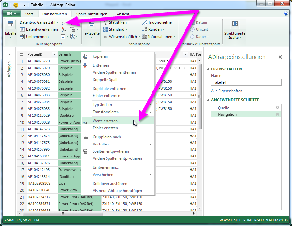Open the Statistiken menu

pyautogui.click(x=117, y=22)
